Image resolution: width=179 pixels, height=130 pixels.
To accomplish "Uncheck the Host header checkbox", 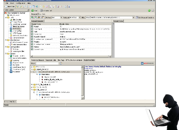I will tap(32, 32).
